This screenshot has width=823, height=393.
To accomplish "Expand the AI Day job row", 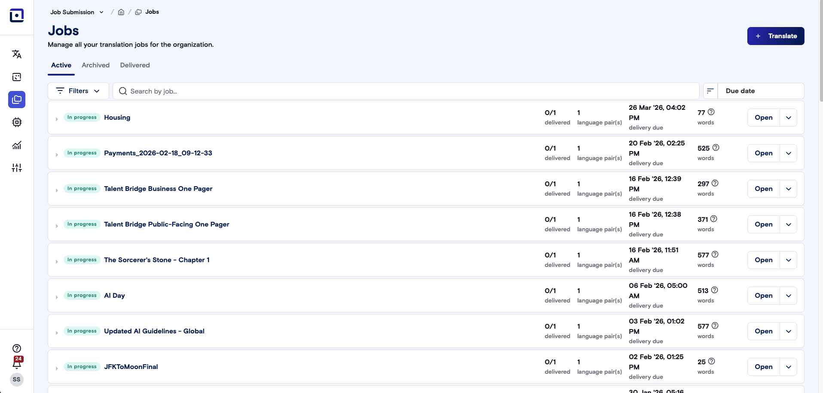I will tap(57, 297).
